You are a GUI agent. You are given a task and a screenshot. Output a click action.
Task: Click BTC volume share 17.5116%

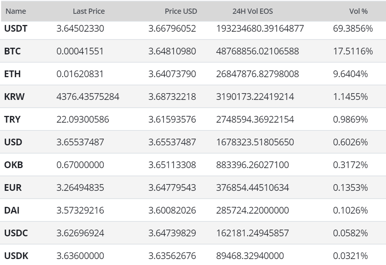tap(353, 51)
